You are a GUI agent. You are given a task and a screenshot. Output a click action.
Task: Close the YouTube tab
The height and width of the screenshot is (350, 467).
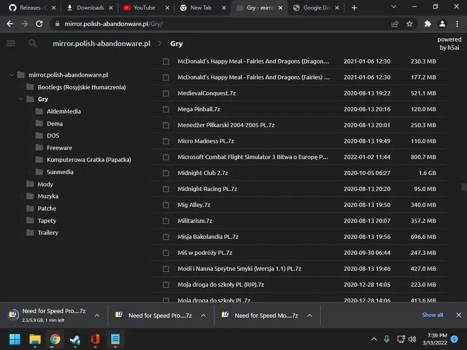[x=167, y=8]
